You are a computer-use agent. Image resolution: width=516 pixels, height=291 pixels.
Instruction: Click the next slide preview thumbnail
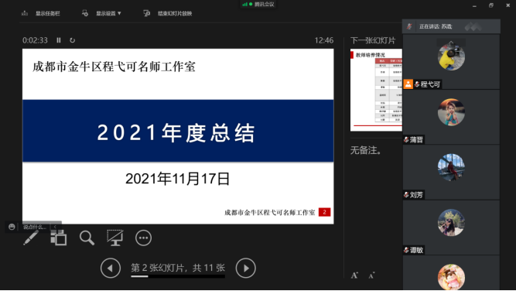pyautogui.click(x=376, y=90)
